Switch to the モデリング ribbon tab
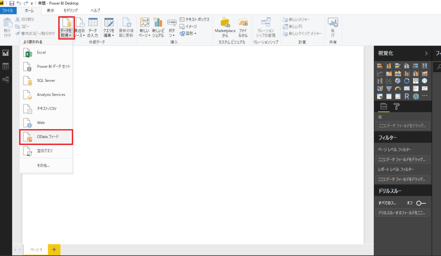The width and height of the screenshot is (441, 256). coord(70,10)
